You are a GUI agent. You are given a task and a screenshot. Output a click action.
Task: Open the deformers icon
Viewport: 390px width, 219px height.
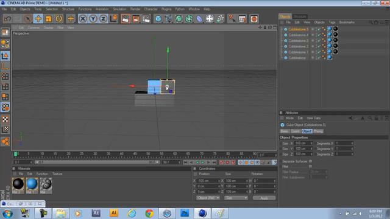click(x=199, y=19)
